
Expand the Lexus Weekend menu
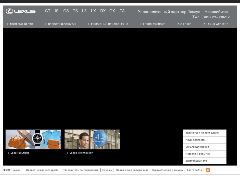coord(216,24)
